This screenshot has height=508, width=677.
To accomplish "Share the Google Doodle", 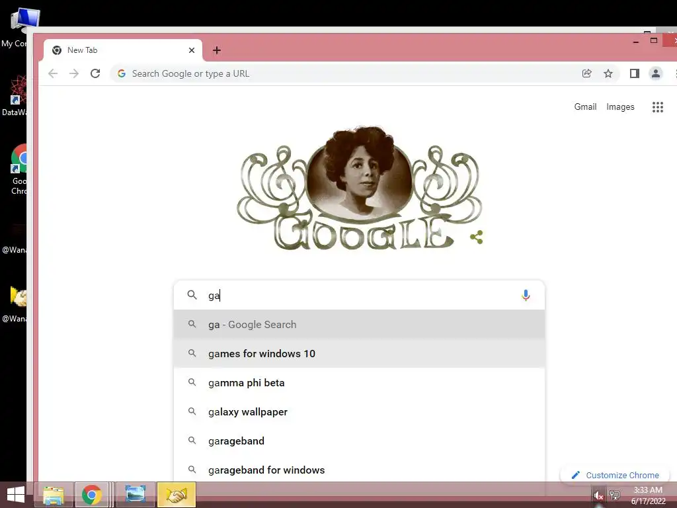I will [476, 237].
